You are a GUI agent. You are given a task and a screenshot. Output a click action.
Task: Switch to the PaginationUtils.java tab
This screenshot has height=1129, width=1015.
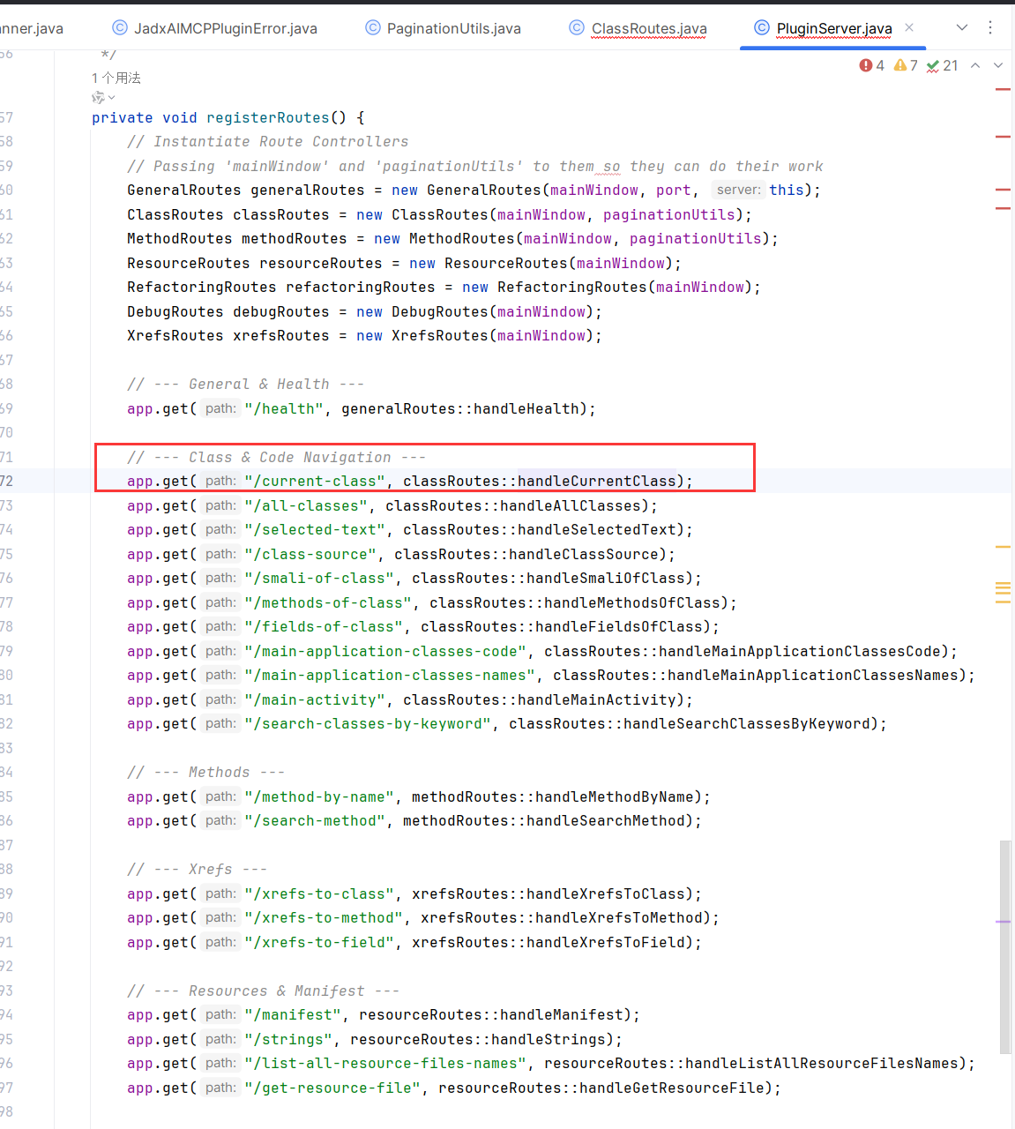pos(453,28)
